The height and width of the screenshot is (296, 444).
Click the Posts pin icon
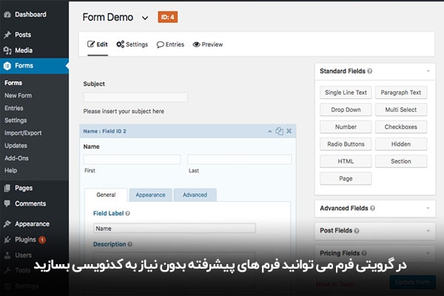point(7,35)
